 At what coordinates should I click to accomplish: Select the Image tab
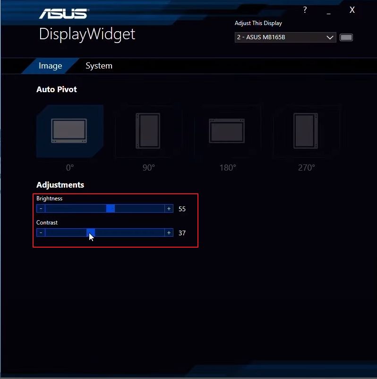coord(50,66)
